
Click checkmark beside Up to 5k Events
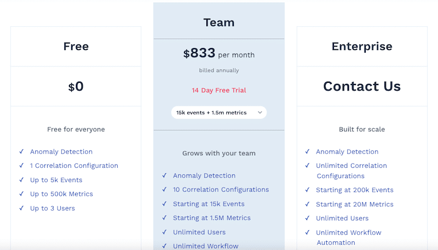(21, 180)
